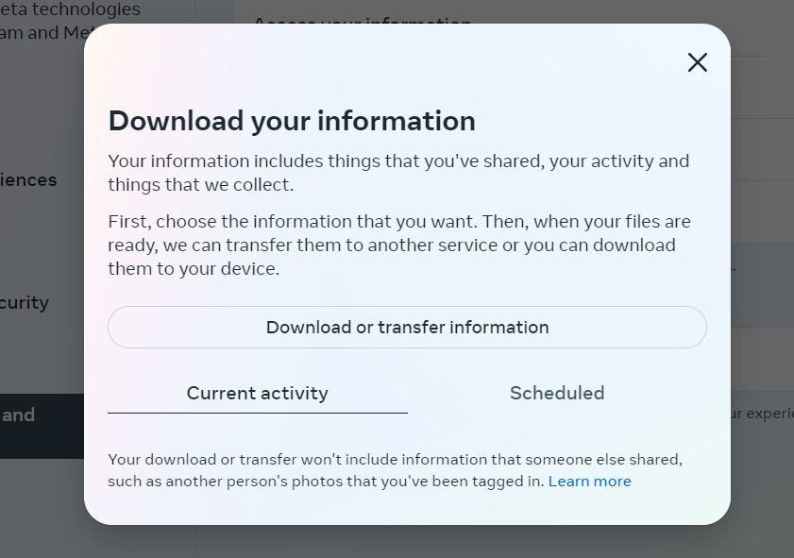Select the Current activity tab
This screenshot has width=794, height=558.
257,393
